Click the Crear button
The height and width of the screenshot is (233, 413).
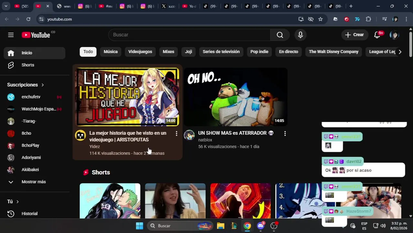tap(355, 35)
